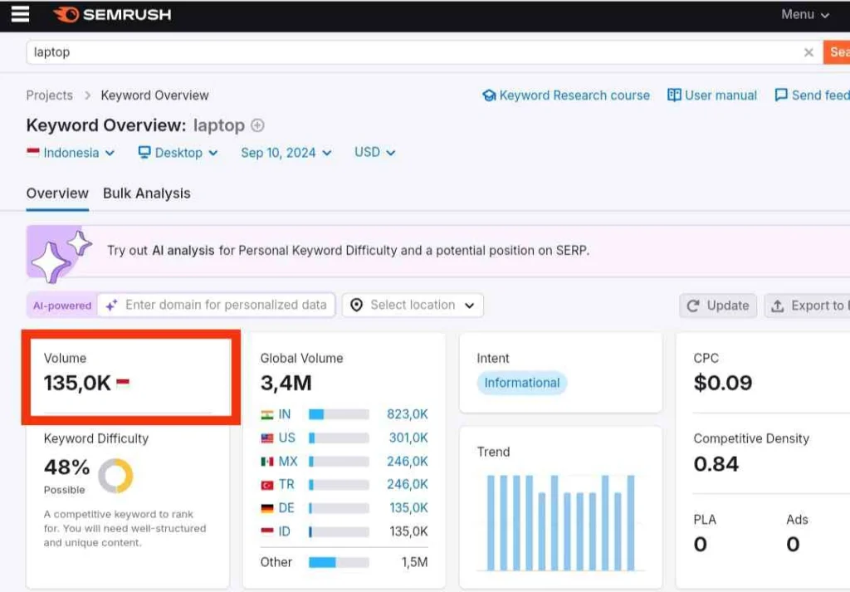Click the 823,0K India volume value
Viewport: 850px width, 592px height.
[x=407, y=414]
